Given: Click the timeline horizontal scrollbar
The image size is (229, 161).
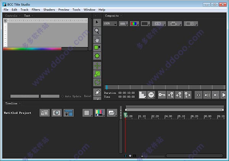Looking at the screenshot, I should pos(195,156).
